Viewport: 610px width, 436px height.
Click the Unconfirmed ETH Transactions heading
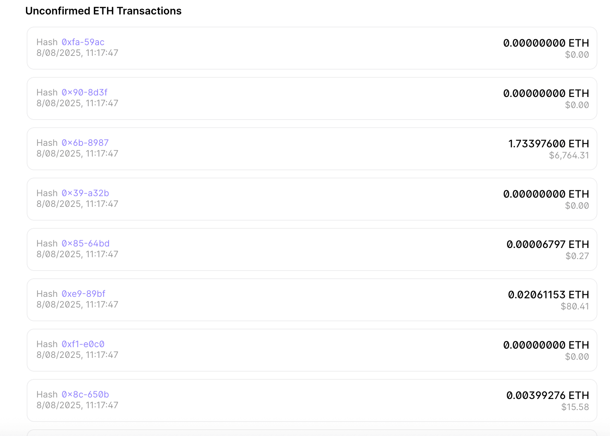point(104,11)
